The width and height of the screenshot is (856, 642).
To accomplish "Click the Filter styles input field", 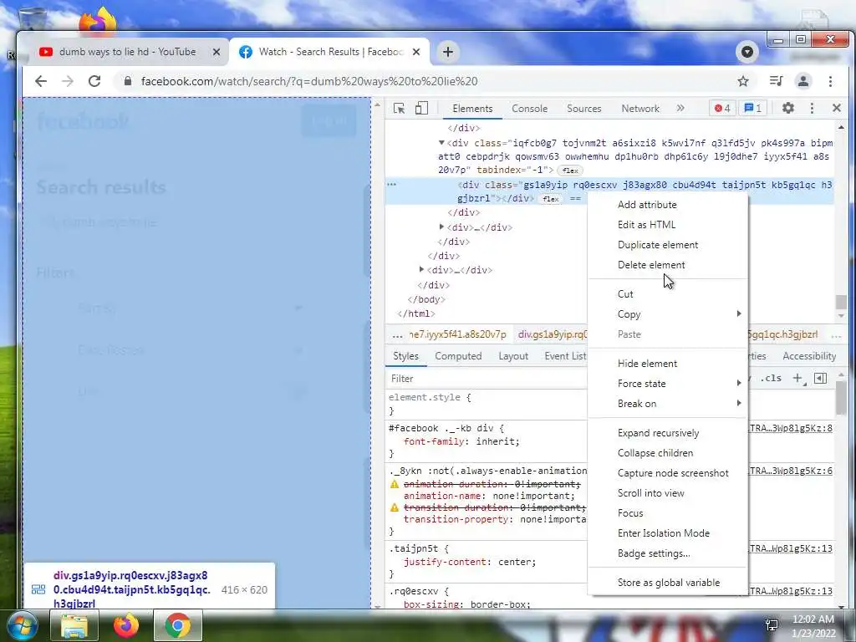I will coord(486,379).
